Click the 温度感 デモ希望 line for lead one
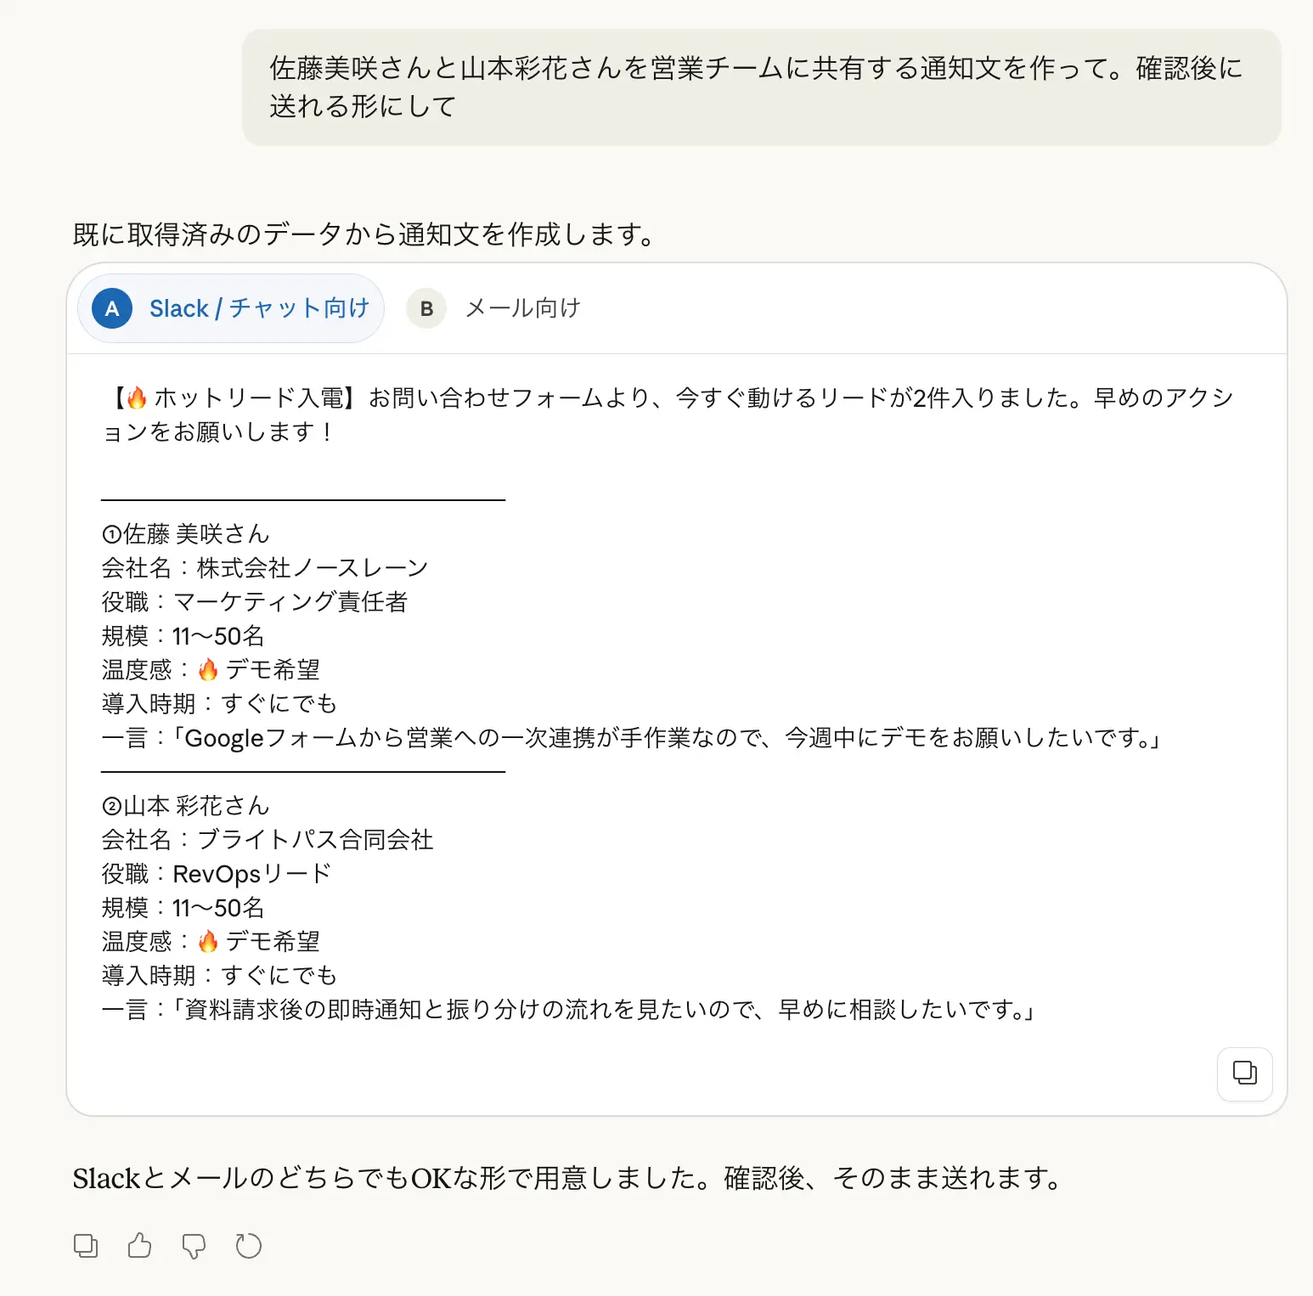The height and width of the screenshot is (1296, 1313). click(210, 669)
